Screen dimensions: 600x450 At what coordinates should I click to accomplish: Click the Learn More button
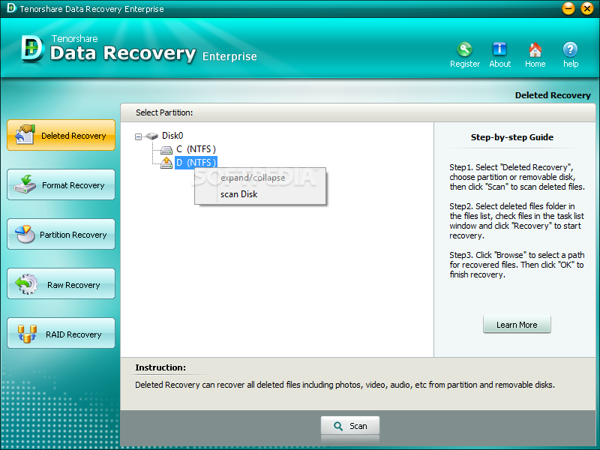pos(517,325)
